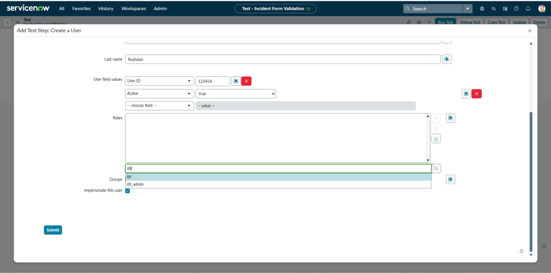This screenshot has height=274, width=551.
Task: Uncheck the Impersonate this user checkbox
Action: [128, 191]
